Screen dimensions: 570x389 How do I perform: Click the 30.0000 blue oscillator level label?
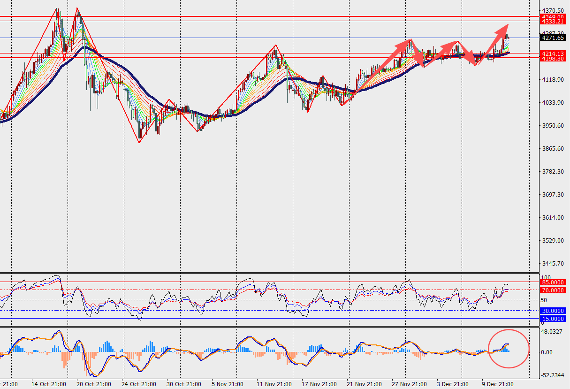point(553,311)
